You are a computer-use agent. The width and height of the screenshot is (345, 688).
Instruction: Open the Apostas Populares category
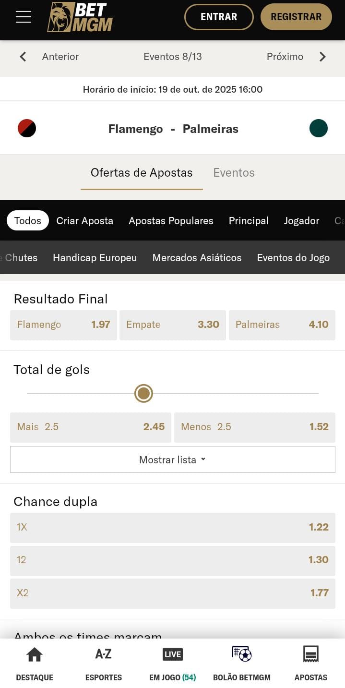coord(171,221)
